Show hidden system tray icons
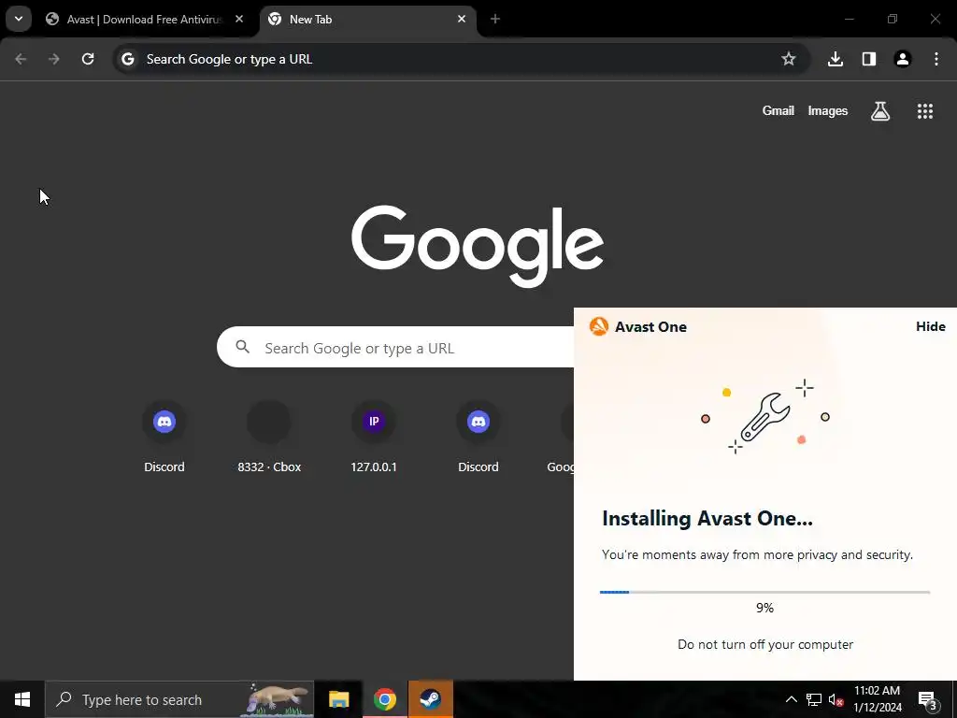Viewport: 957px width, 718px height. tap(791, 699)
